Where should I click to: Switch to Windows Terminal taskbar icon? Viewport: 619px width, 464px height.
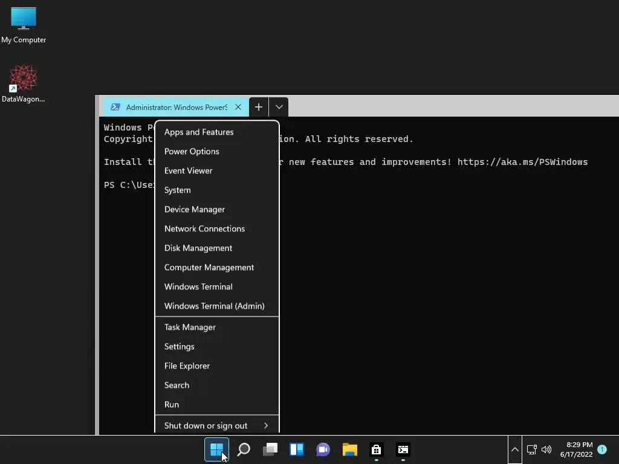tap(403, 449)
